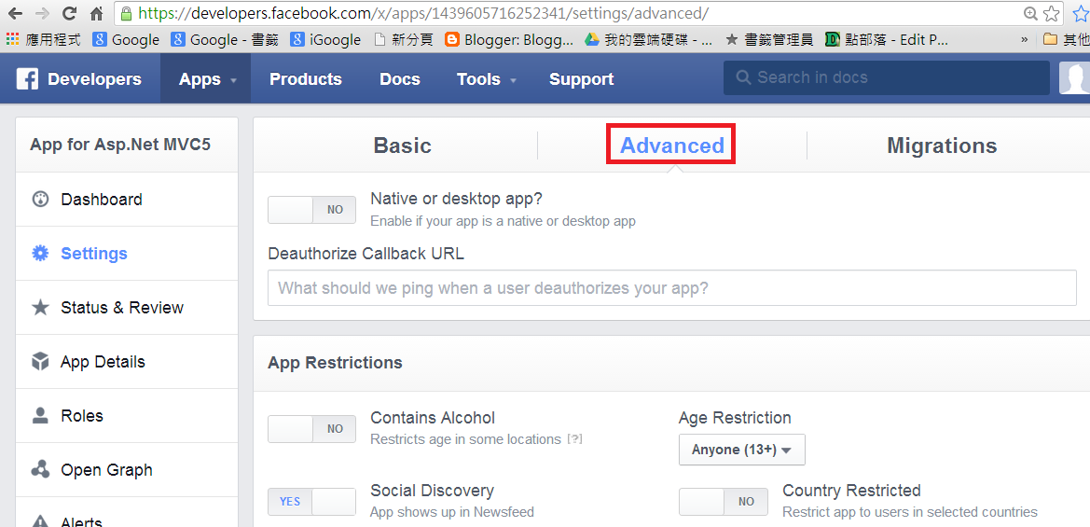
Task: Click the Open Graph nodes icon
Action: click(x=40, y=470)
